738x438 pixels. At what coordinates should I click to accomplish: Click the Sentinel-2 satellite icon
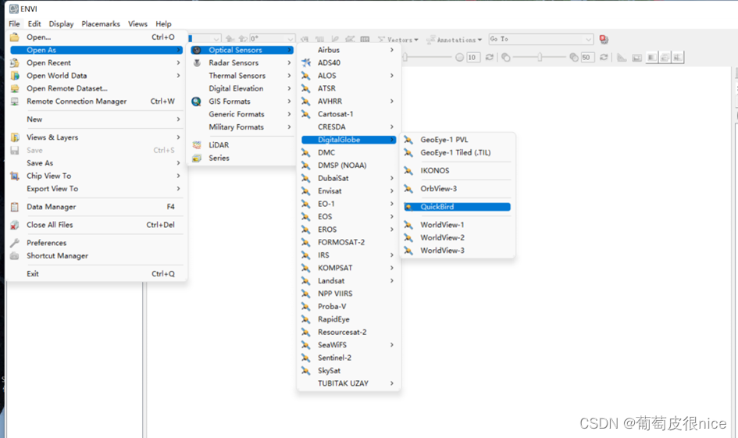coord(306,358)
